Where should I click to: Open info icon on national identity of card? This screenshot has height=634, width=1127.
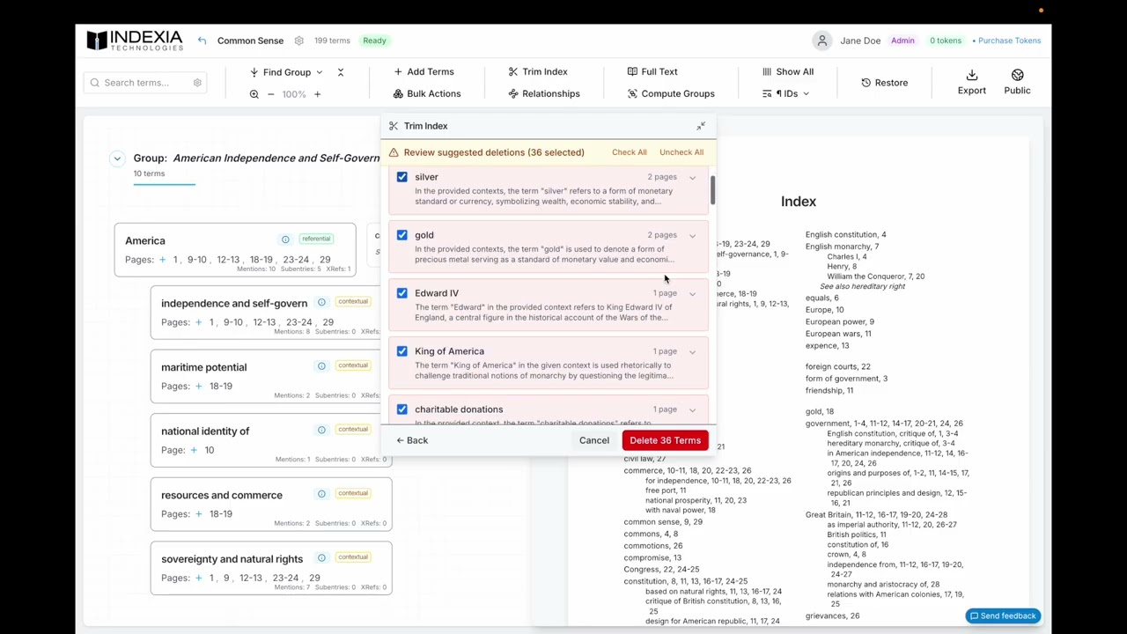click(x=321, y=430)
